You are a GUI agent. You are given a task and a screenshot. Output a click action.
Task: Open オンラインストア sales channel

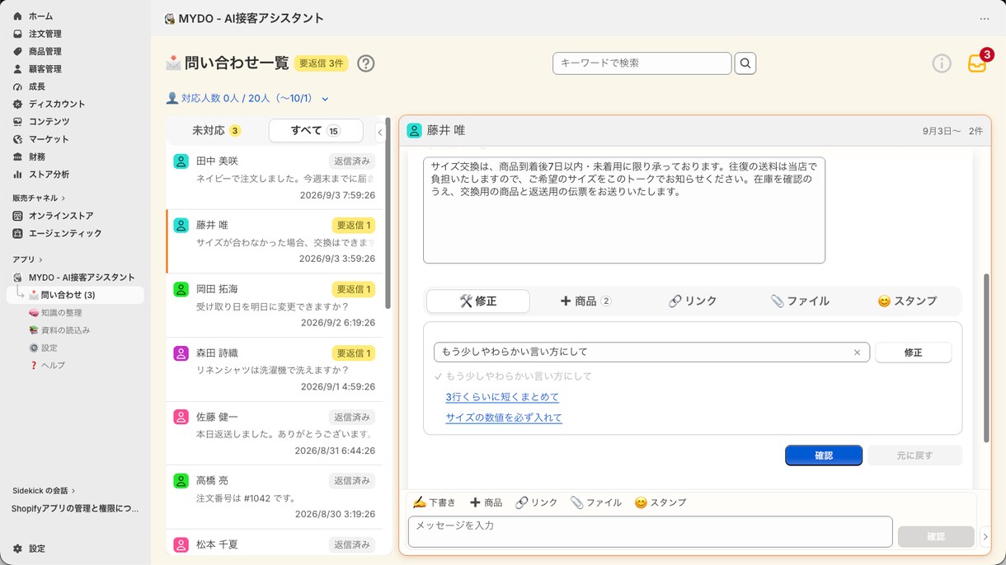[x=61, y=216]
